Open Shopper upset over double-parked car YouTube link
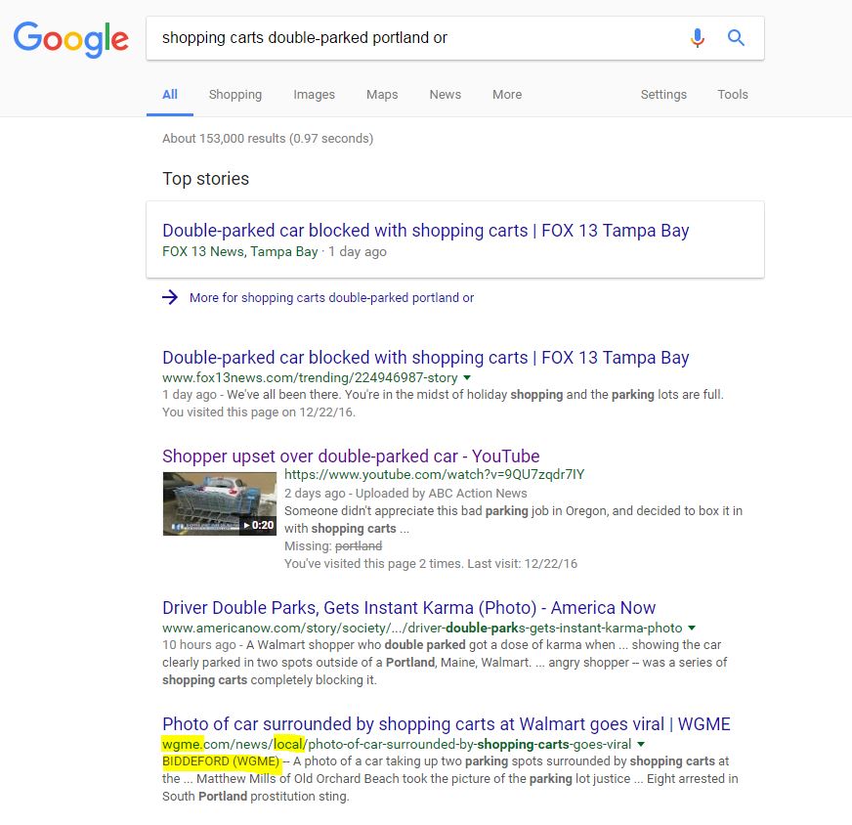852x825 pixels. 351,456
